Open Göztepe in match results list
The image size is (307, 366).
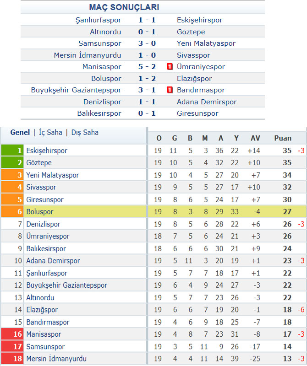[191, 32]
